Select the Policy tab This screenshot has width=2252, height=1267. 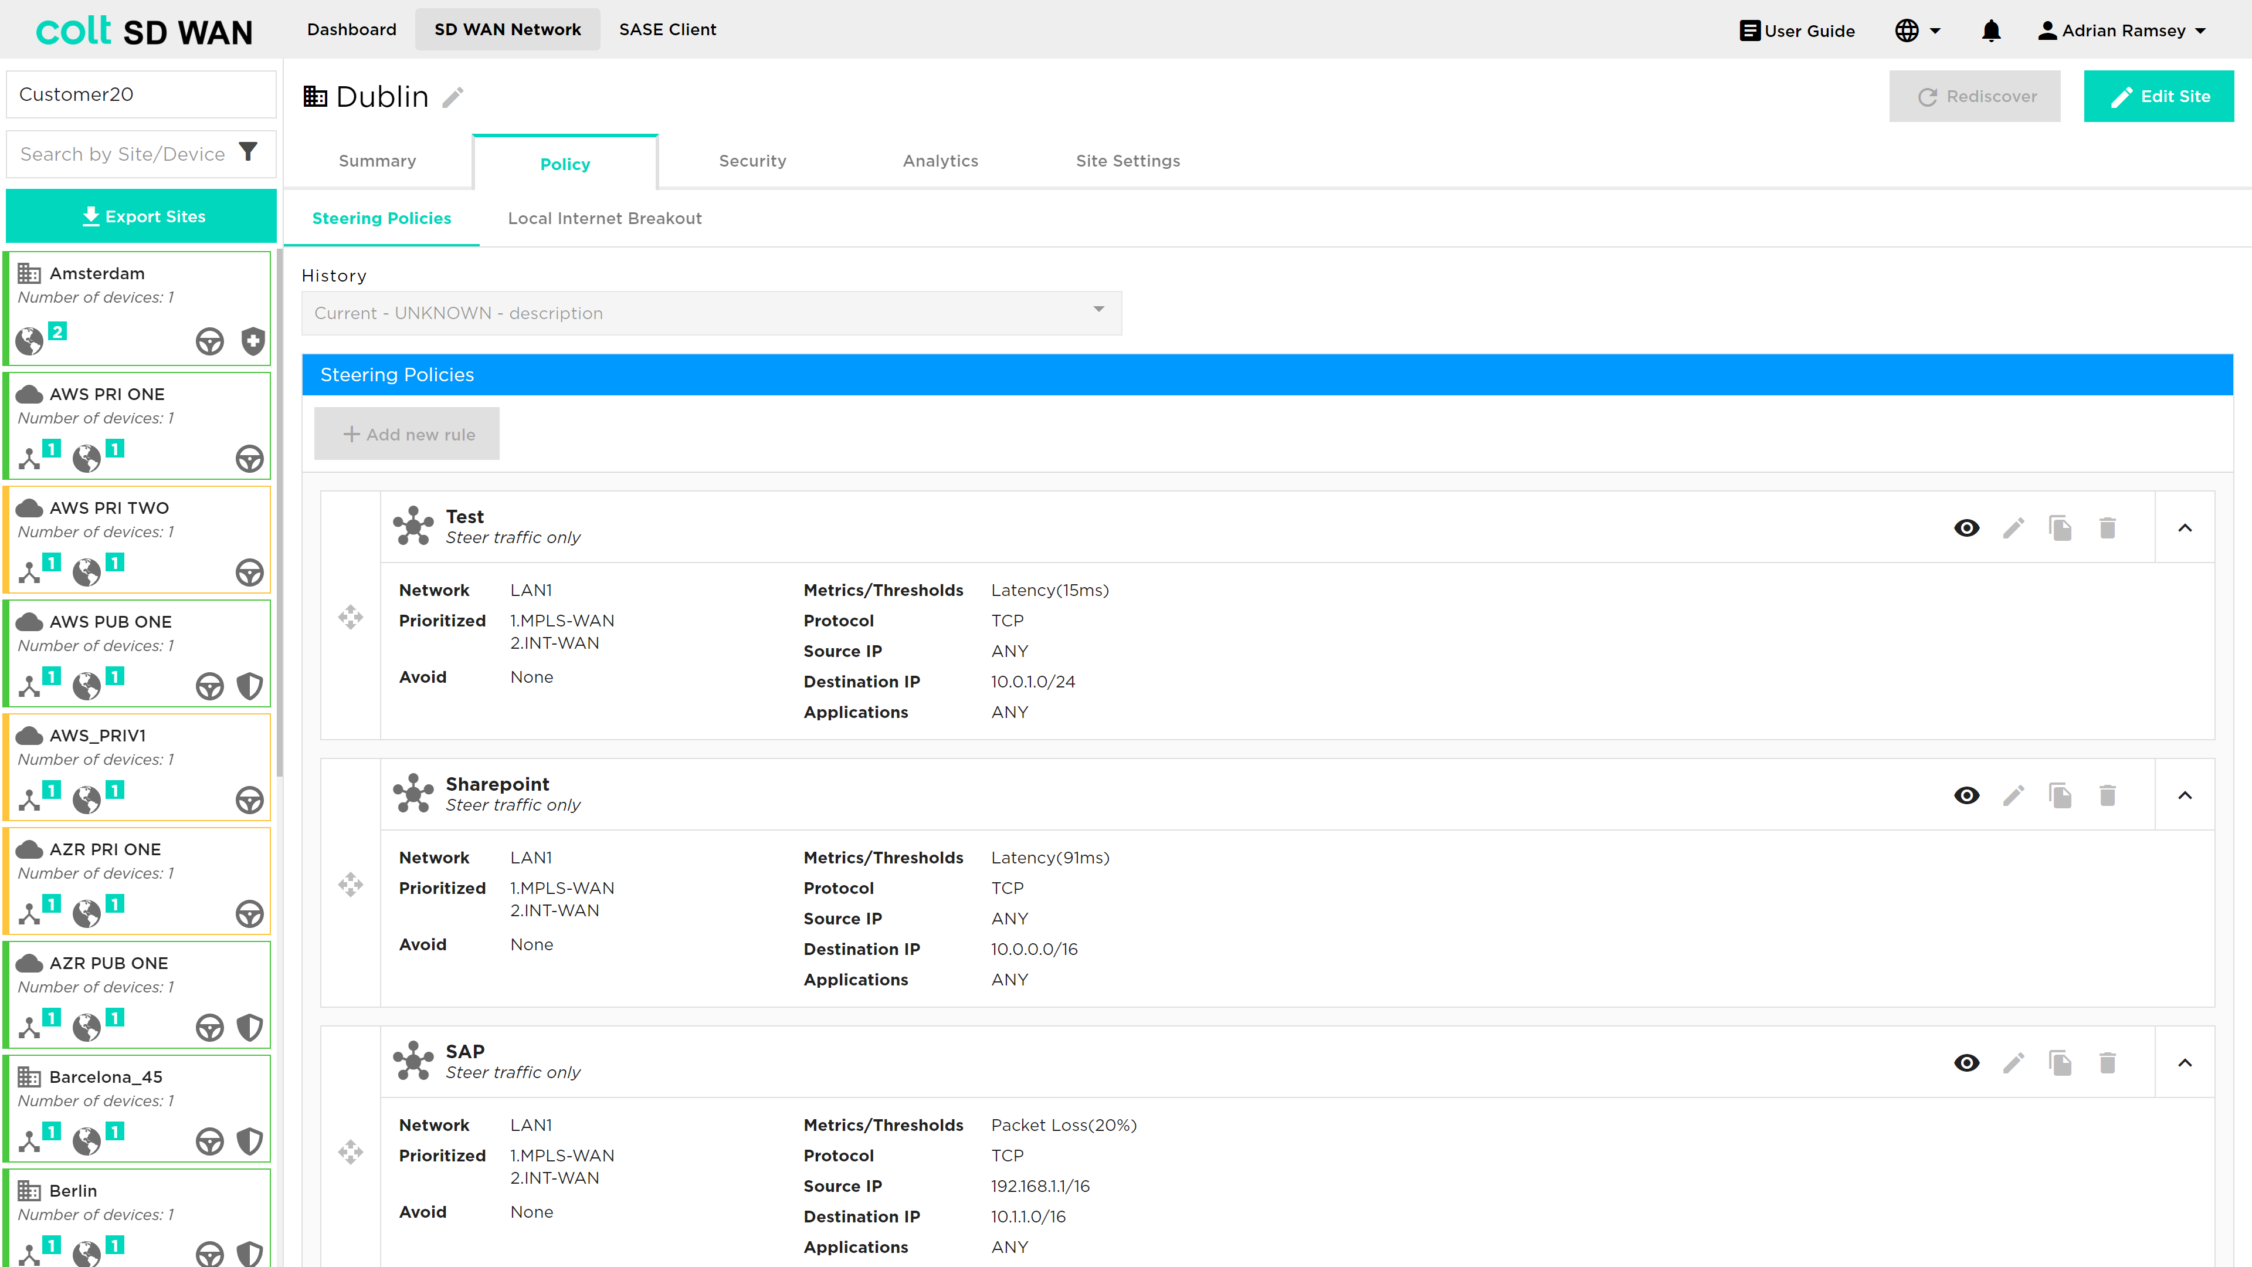point(565,164)
